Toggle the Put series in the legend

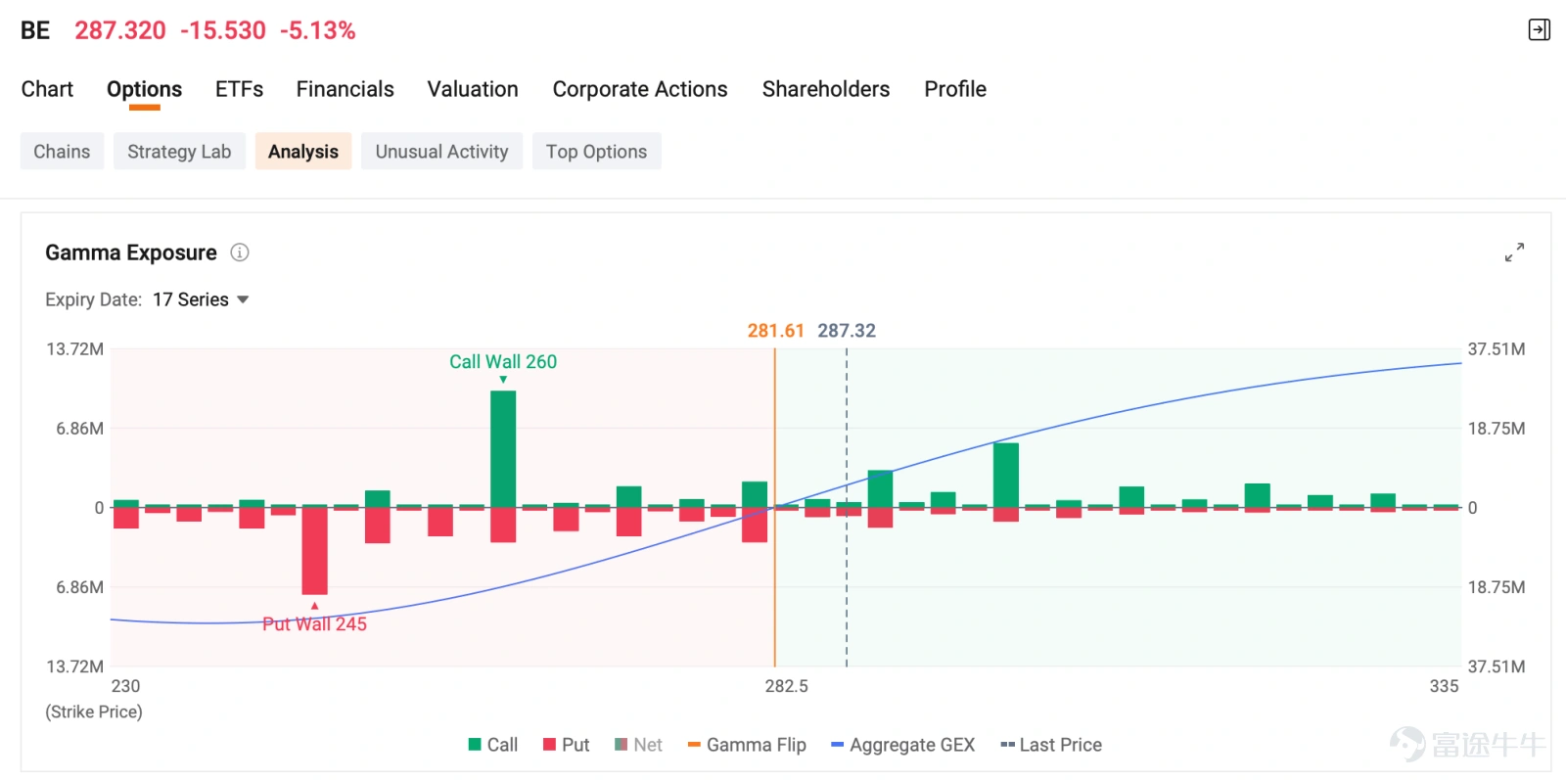566,745
